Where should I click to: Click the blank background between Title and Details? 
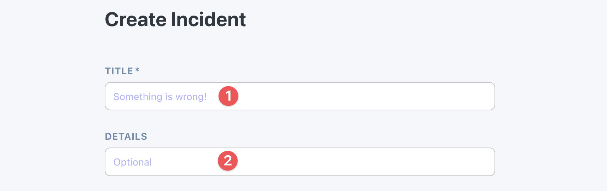click(300, 122)
